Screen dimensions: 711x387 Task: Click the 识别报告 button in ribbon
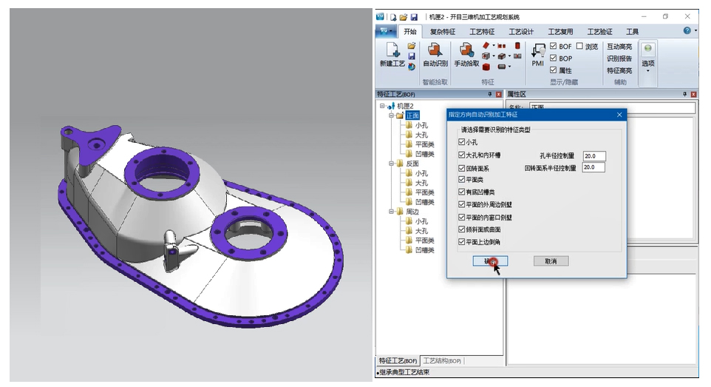(x=619, y=58)
